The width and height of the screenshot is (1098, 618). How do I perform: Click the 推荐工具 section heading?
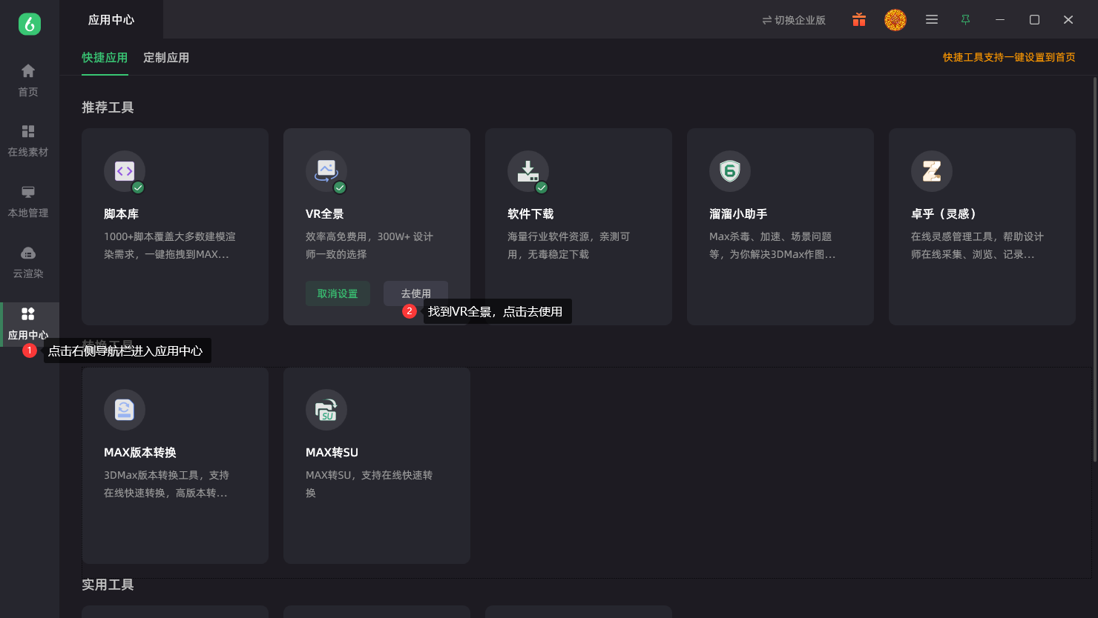point(108,108)
